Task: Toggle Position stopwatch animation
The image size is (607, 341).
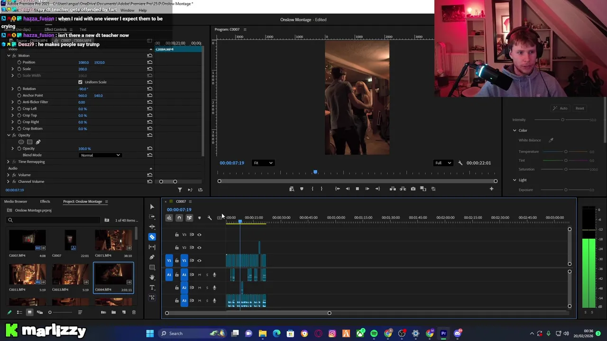Action: click(x=19, y=62)
